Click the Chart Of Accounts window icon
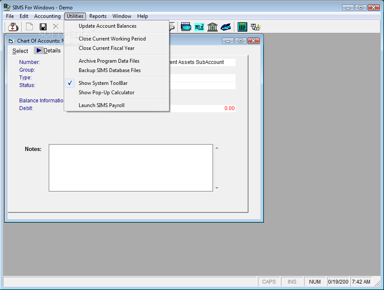 [x=11, y=41]
